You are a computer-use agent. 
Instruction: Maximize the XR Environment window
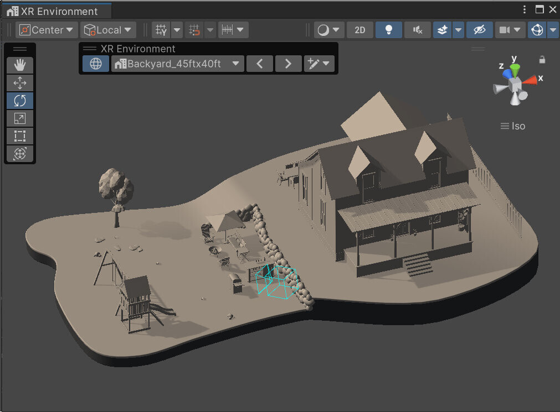(x=540, y=9)
